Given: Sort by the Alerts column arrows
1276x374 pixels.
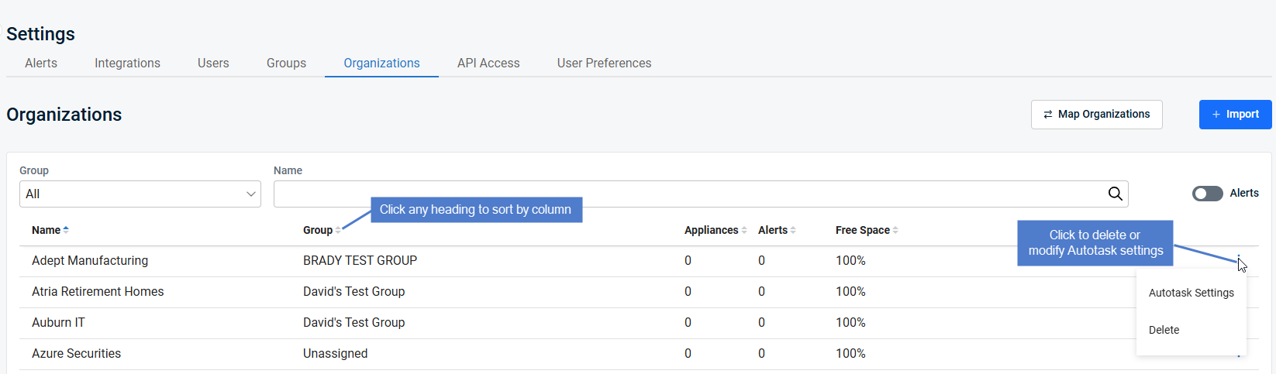Looking at the screenshot, I should point(793,230).
